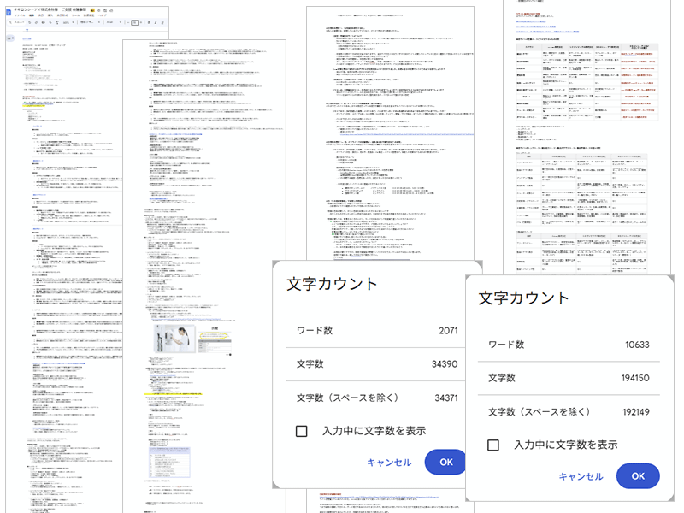Image resolution: width=684 pixels, height=513 pixels.
Task: Enable 入力中に文字数を表示 in the left count dialog
Action: point(303,431)
